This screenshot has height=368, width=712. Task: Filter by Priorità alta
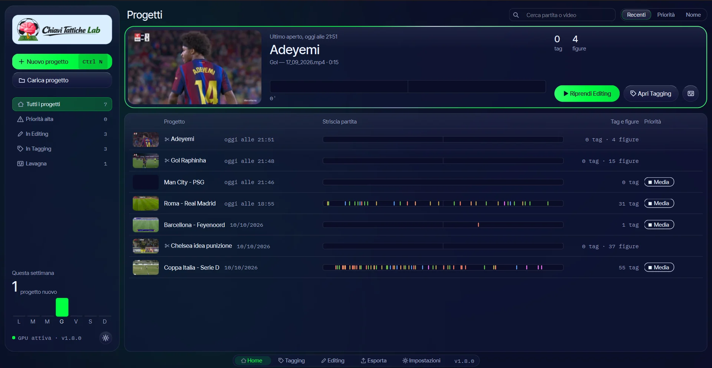click(x=62, y=119)
